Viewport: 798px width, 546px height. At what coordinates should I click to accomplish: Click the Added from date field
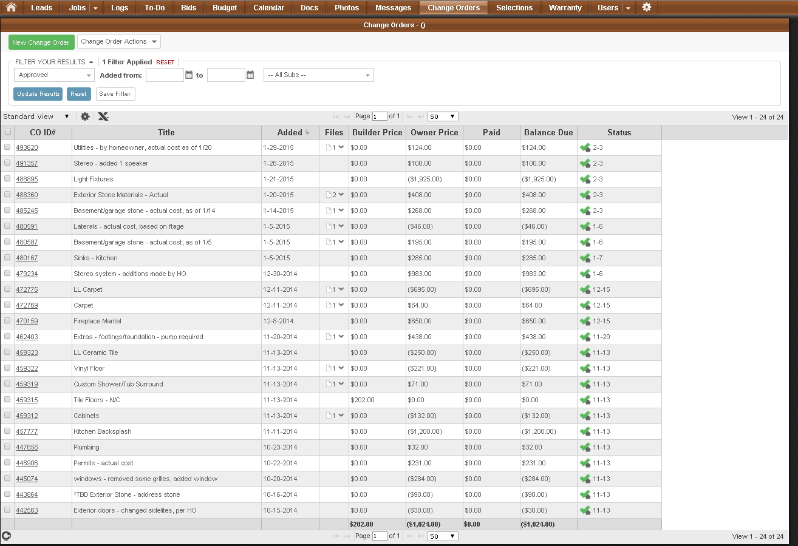tap(165, 75)
